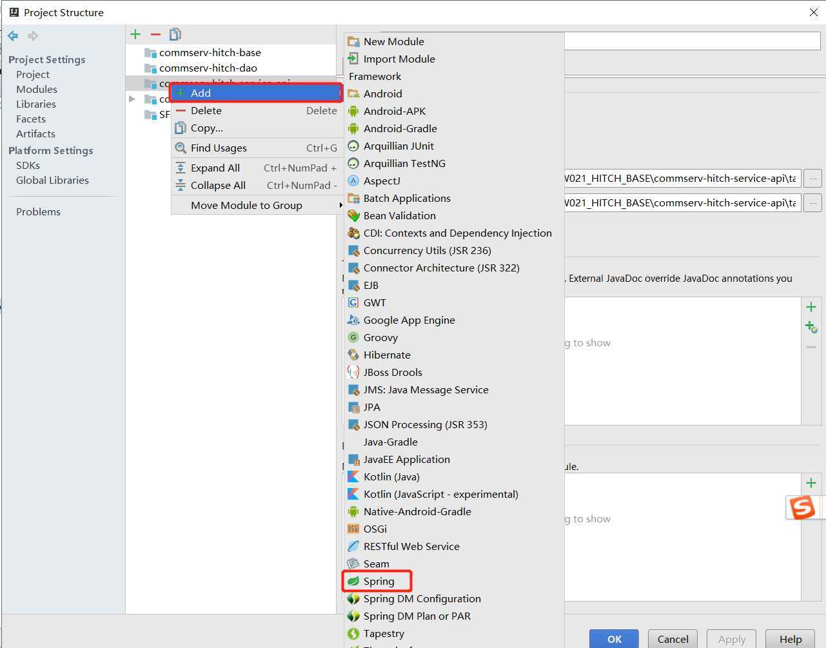Click the red minus remove-module toolbar icon
Image resolution: width=826 pixels, height=648 pixels.
[x=155, y=34]
